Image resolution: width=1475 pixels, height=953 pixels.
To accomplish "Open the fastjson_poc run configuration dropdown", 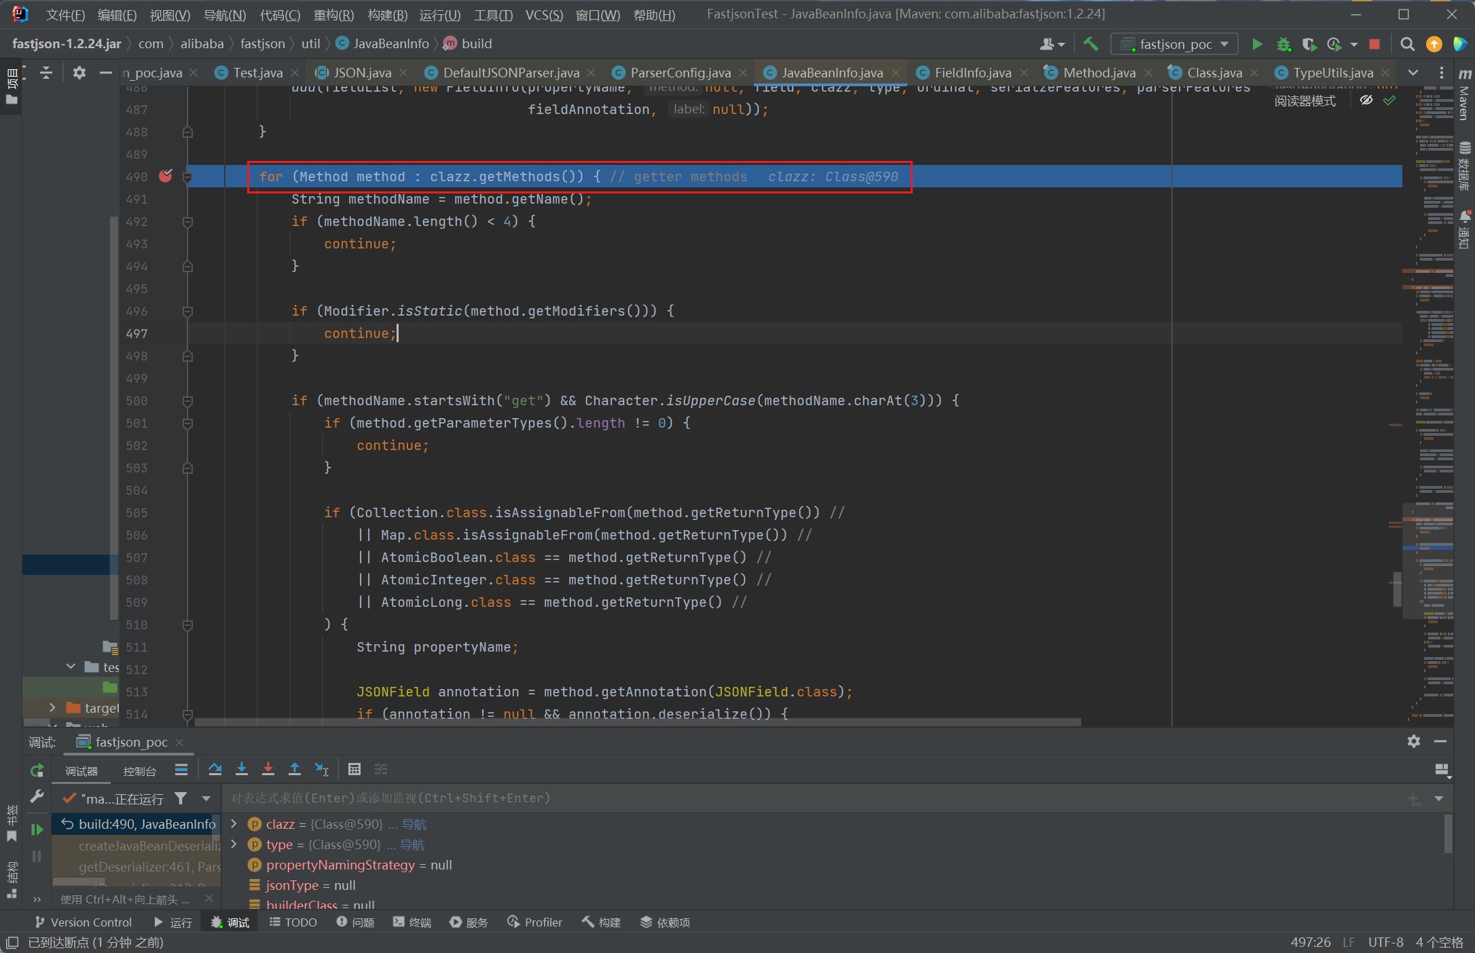I will [x=1175, y=44].
